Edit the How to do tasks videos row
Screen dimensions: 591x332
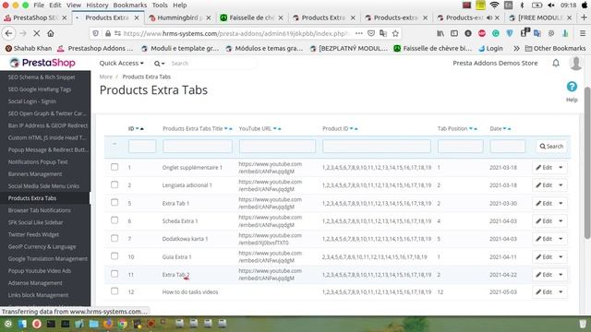click(x=544, y=291)
